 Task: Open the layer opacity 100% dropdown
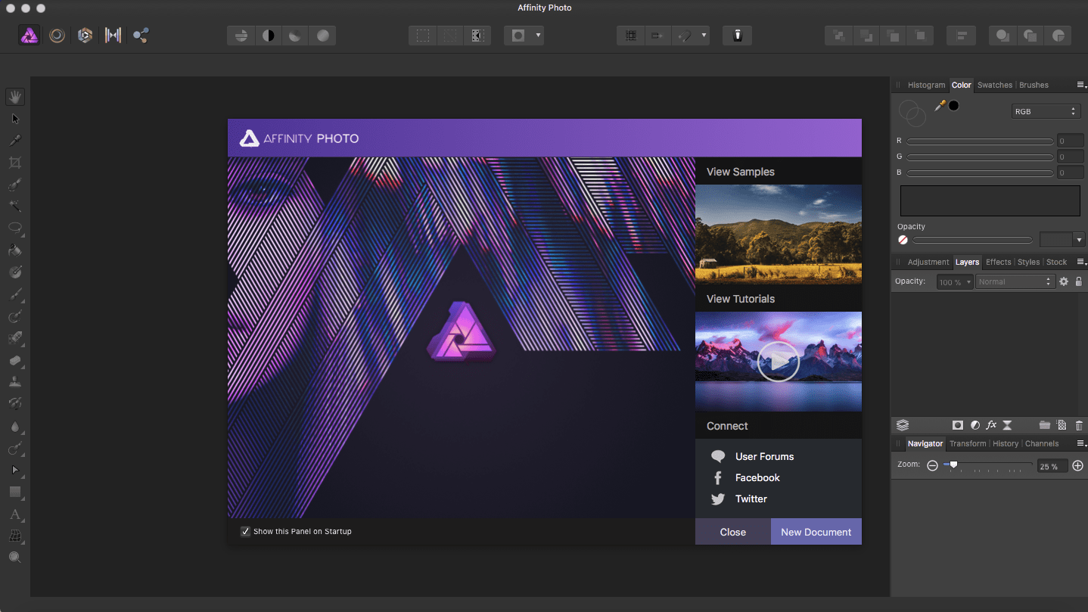click(x=954, y=281)
